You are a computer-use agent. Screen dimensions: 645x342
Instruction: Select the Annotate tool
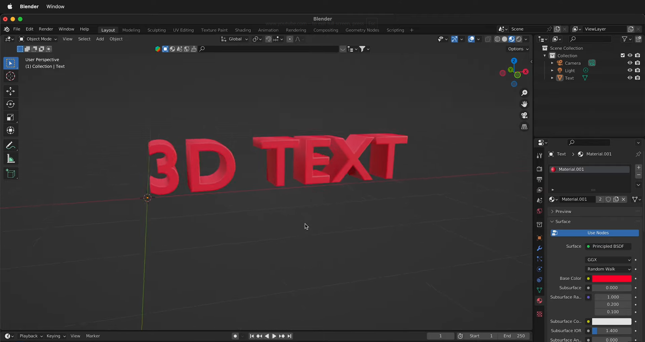[x=10, y=146]
